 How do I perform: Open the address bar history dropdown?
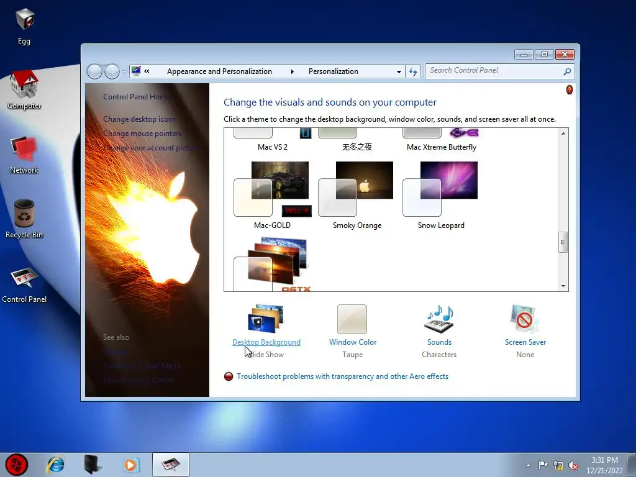[399, 72]
